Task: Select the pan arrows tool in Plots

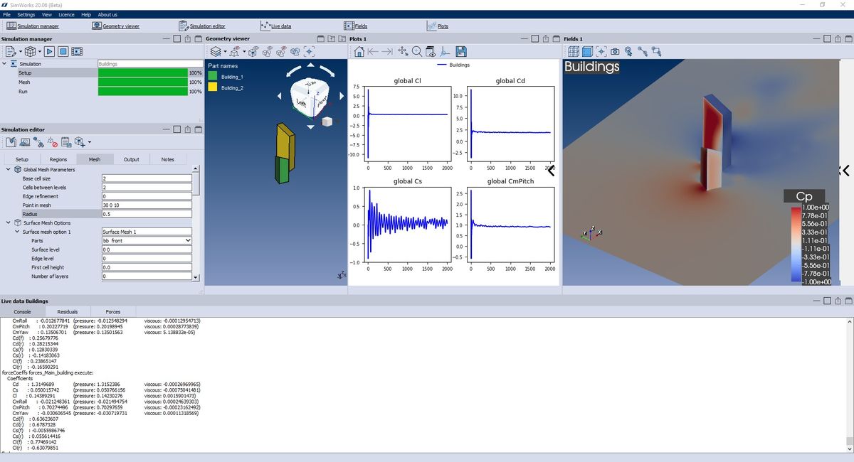Action: pos(403,51)
